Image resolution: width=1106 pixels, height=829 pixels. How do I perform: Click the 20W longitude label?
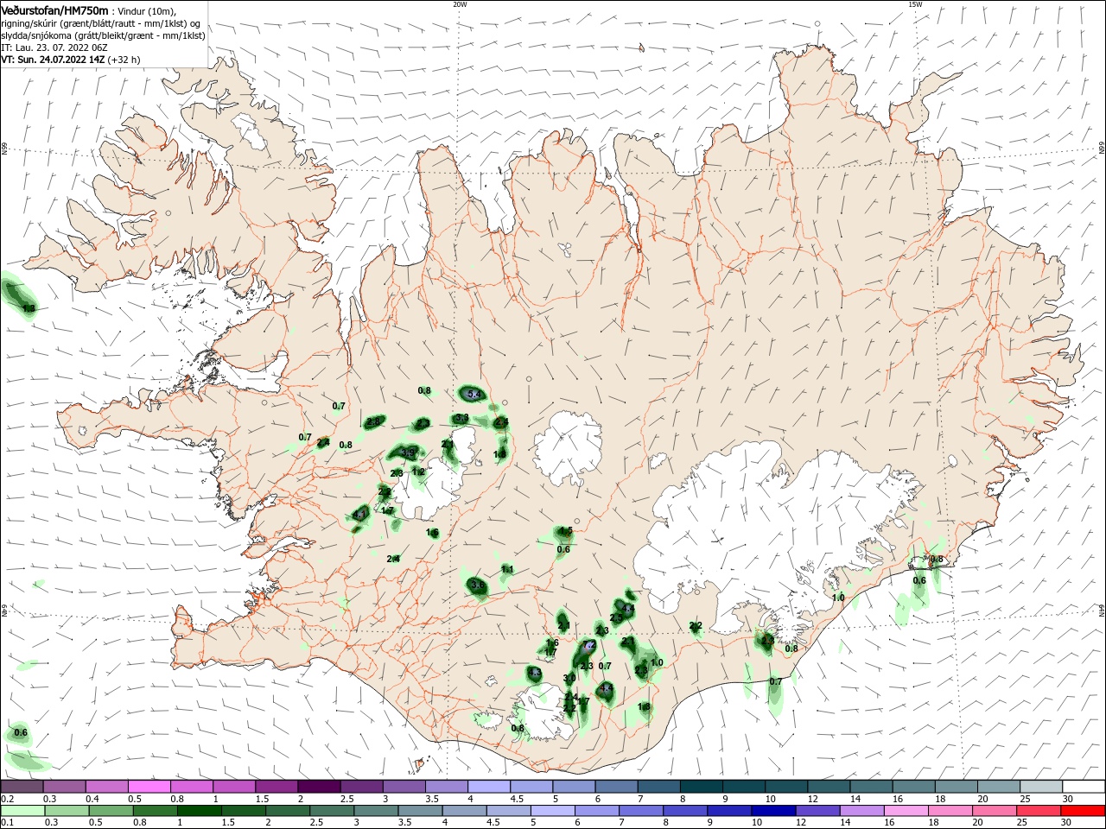click(x=460, y=4)
